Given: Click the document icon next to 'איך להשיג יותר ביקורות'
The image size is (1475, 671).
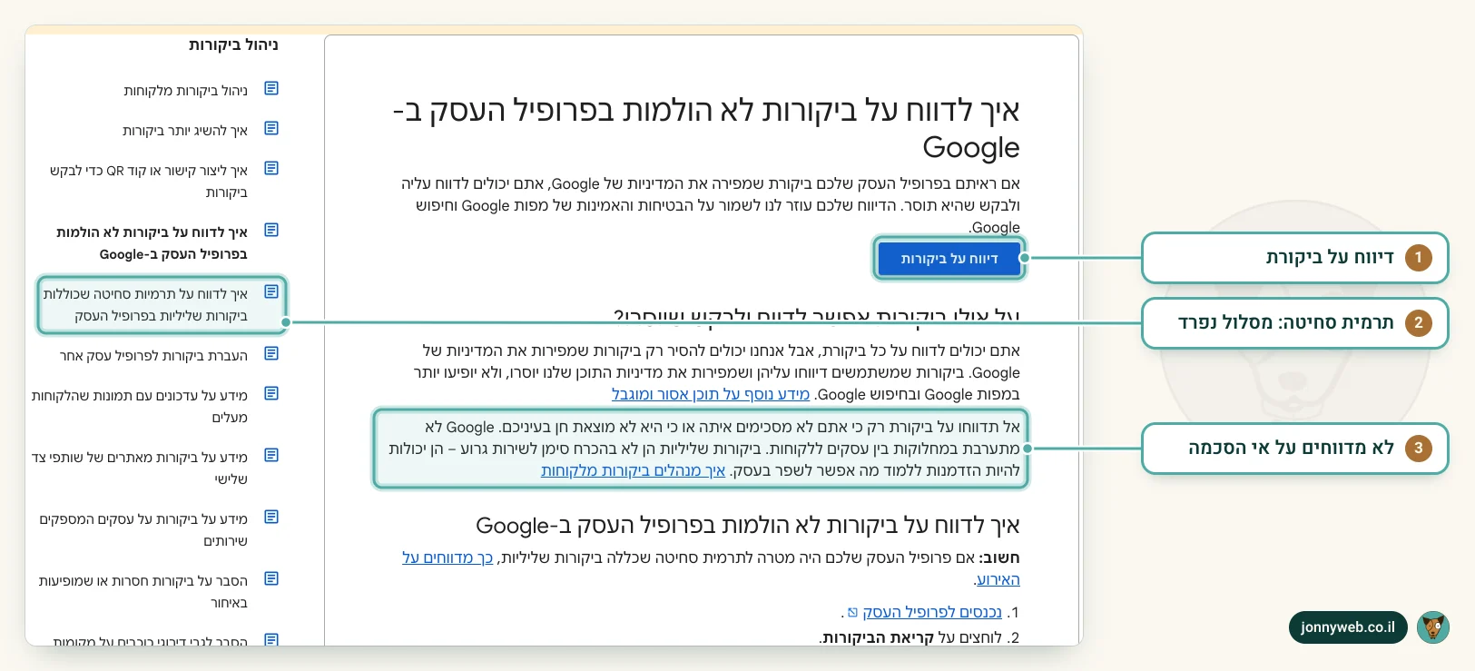Looking at the screenshot, I should point(270,129).
